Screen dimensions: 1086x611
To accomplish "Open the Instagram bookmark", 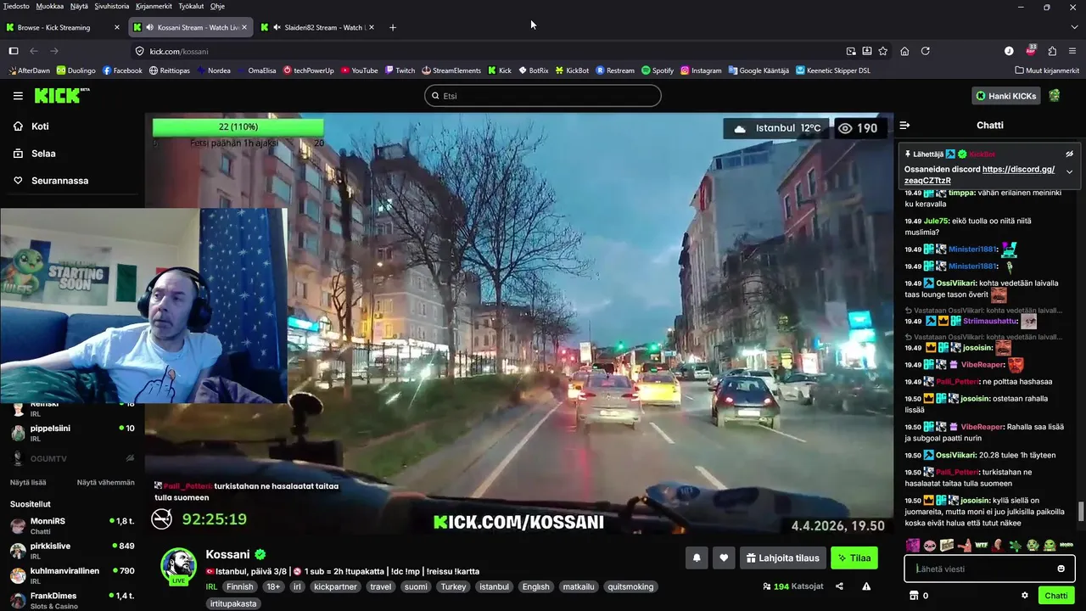I will pos(701,70).
